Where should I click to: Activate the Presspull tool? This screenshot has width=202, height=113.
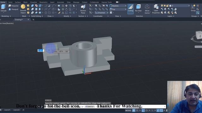13,9
